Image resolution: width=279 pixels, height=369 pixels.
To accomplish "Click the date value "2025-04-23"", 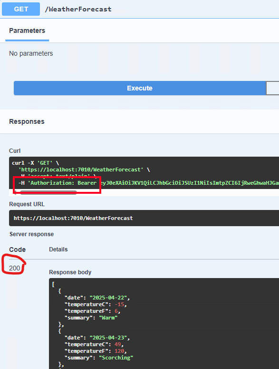I will (108, 338).
